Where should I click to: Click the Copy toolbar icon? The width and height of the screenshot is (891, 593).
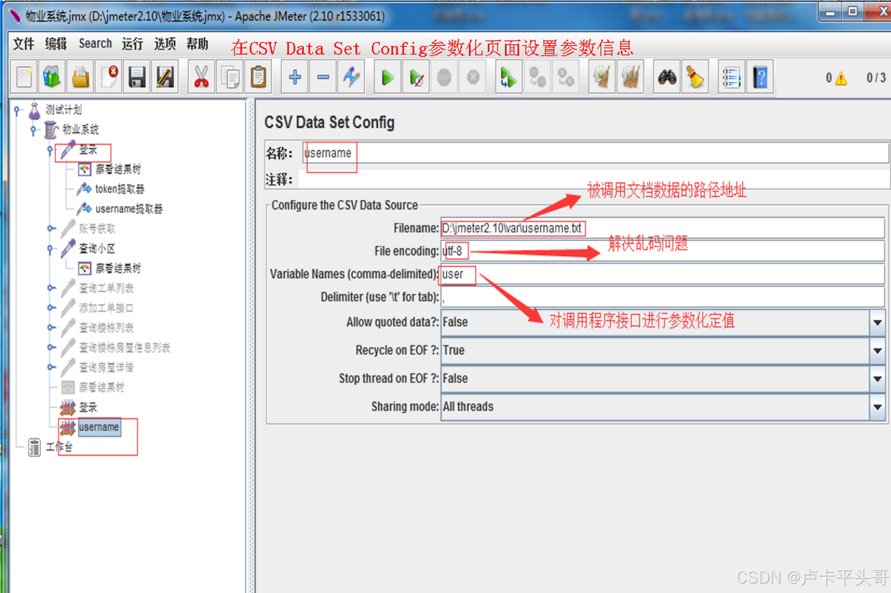coord(230,78)
